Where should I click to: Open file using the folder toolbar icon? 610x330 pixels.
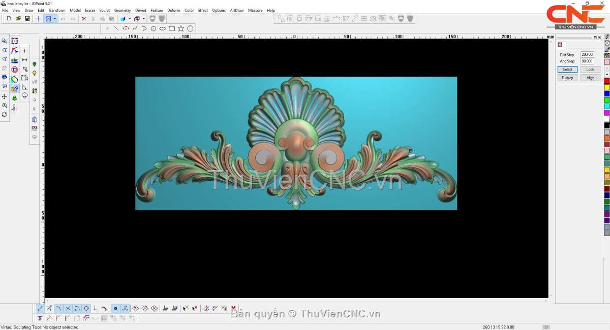click(18, 19)
